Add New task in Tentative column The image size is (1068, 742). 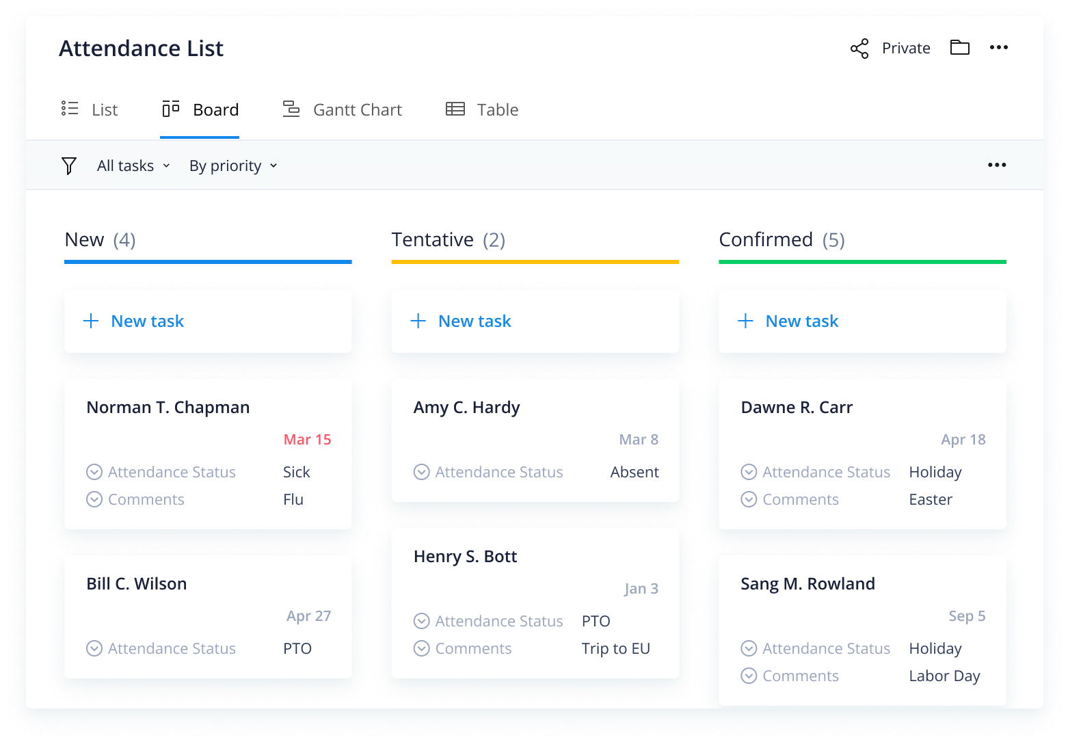pyautogui.click(x=535, y=321)
